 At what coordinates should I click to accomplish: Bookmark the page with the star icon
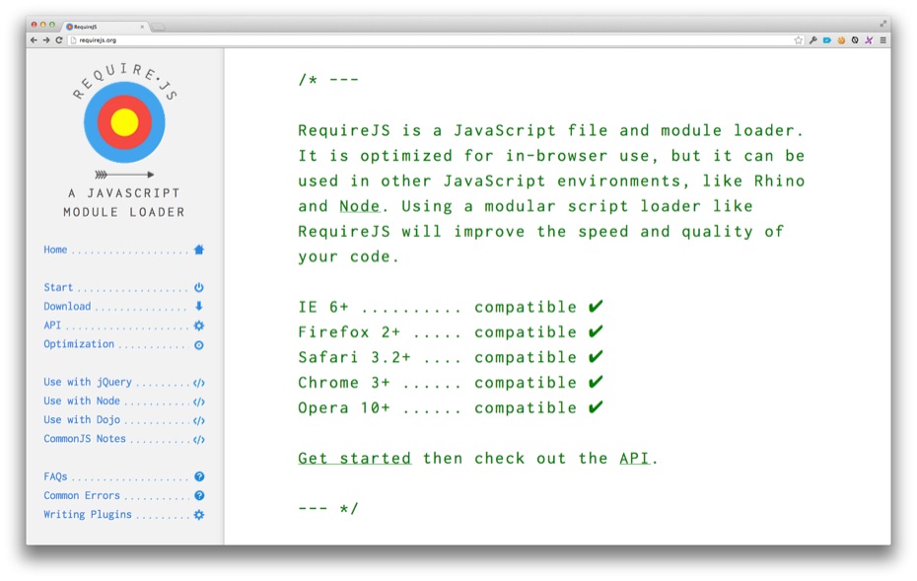(799, 40)
